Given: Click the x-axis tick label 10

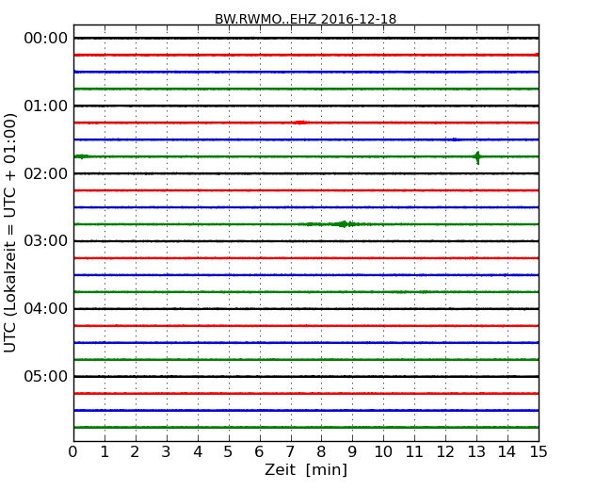Looking at the screenshot, I should click(383, 452).
